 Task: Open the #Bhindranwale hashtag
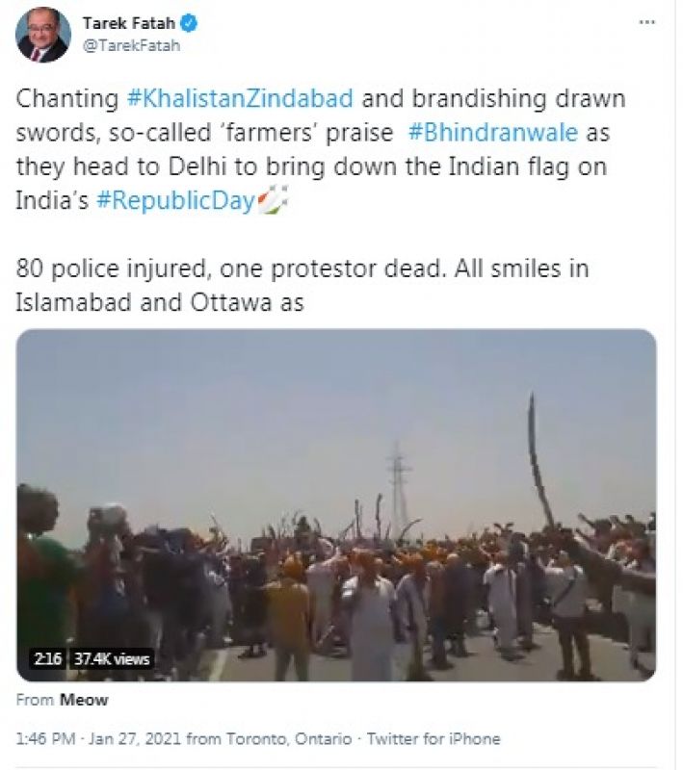(493, 133)
